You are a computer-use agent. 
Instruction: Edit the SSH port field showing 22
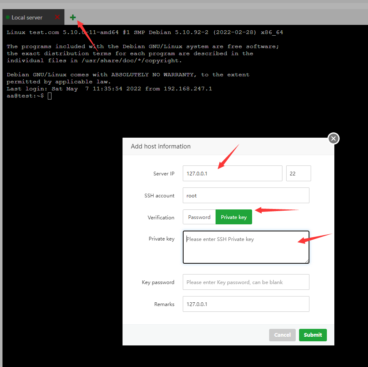tap(298, 173)
